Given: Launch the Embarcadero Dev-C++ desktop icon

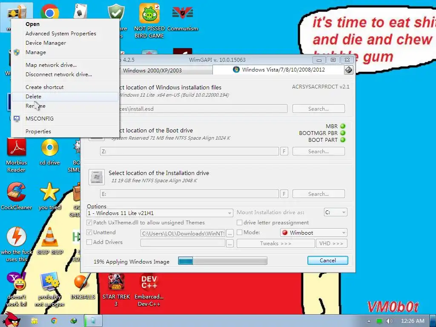Looking at the screenshot, I should [x=149, y=282].
